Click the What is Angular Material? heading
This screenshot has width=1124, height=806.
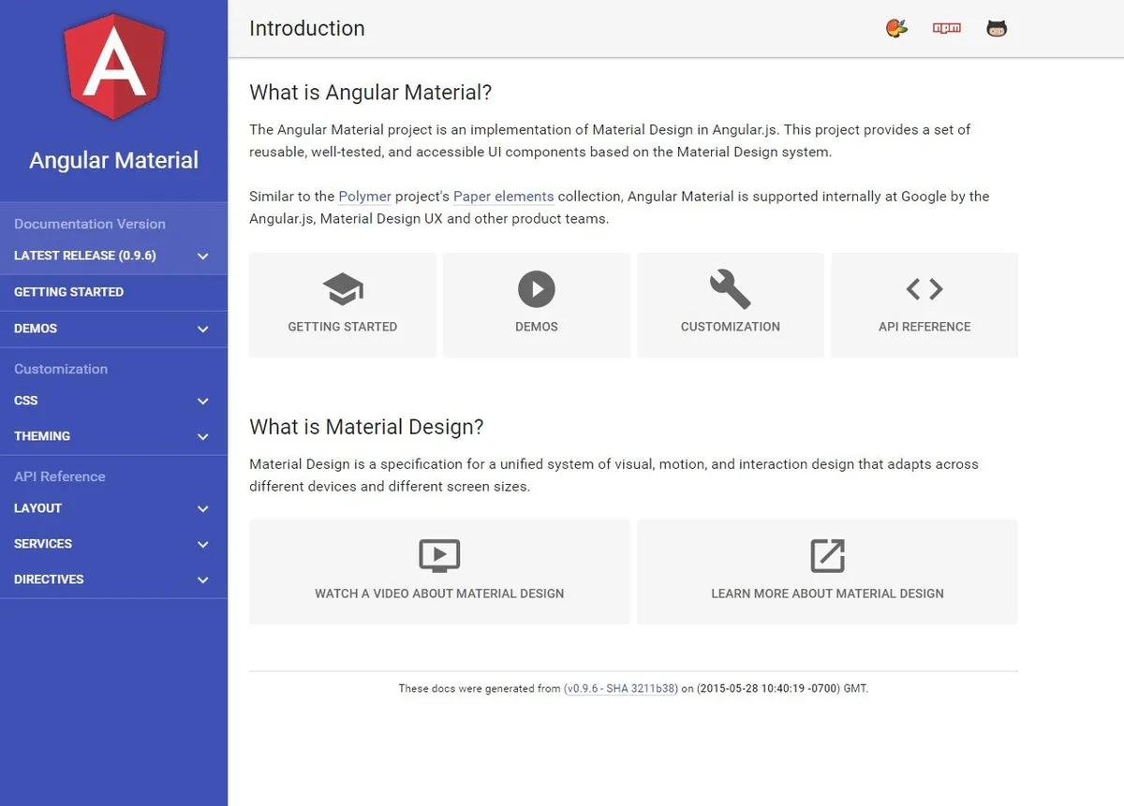371,93
